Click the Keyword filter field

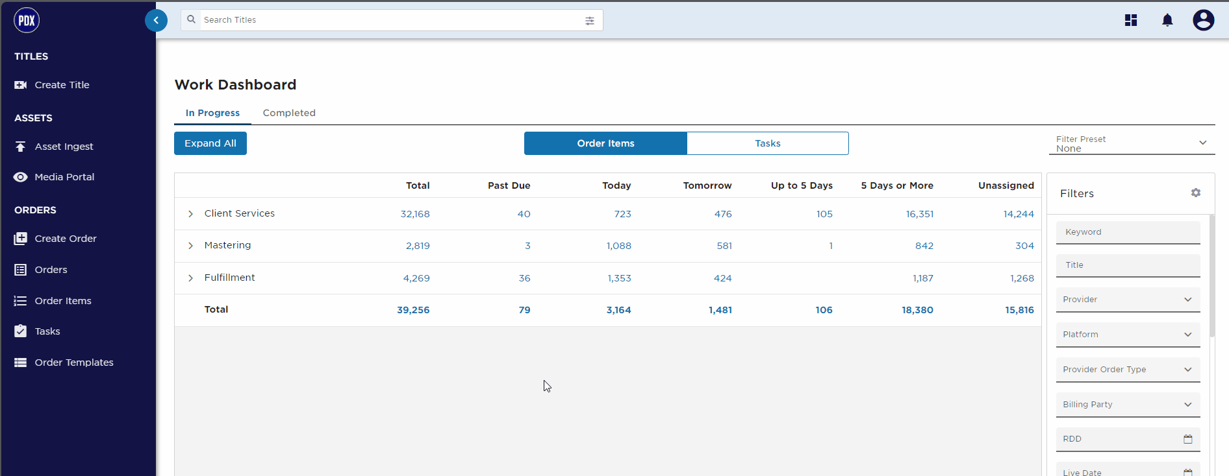[x=1128, y=232]
